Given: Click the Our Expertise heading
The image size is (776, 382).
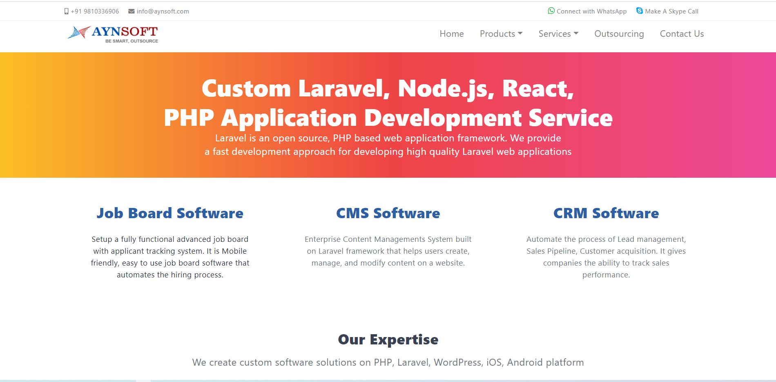Looking at the screenshot, I should tap(388, 340).
